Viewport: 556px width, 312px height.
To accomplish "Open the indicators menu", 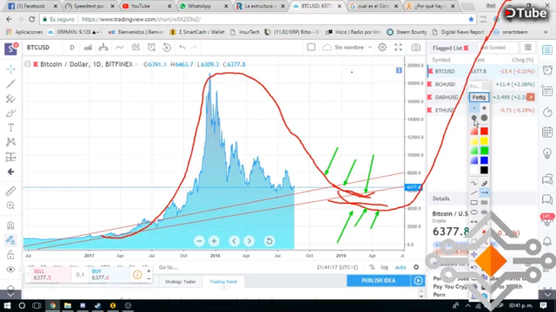I will 120,48.
